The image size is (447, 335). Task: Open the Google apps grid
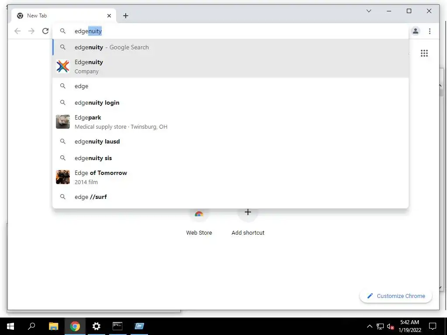pyautogui.click(x=424, y=53)
